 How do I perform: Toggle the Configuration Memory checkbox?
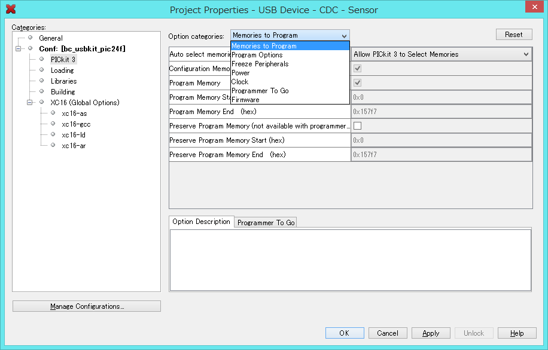(x=358, y=69)
